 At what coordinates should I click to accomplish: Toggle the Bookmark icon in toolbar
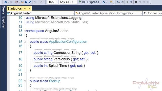tap(136, 2)
